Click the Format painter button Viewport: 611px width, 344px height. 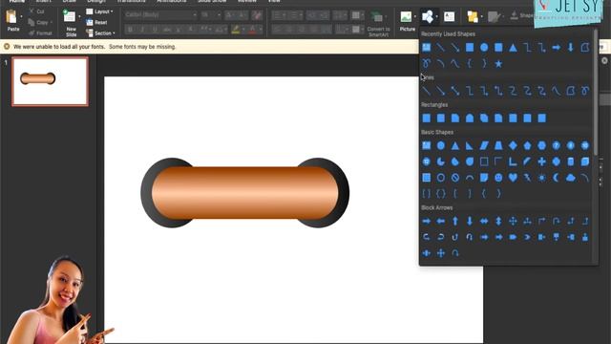[x=40, y=33]
